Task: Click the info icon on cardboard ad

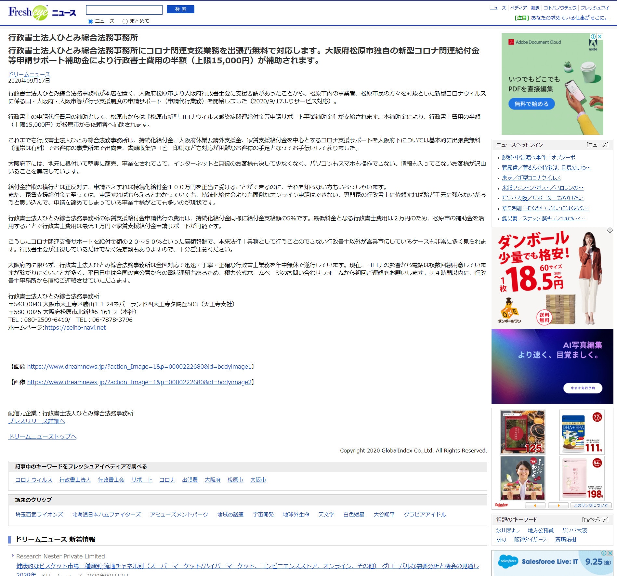Action: pyautogui.click(x=610, y=230)
